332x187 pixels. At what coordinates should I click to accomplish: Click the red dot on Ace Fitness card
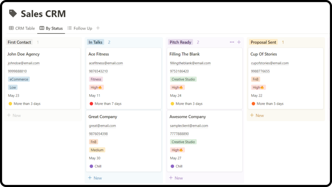92,104
